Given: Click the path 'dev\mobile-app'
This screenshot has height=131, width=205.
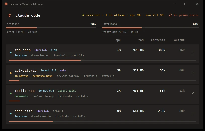Looking at the screenshot, I should point(43,96).
